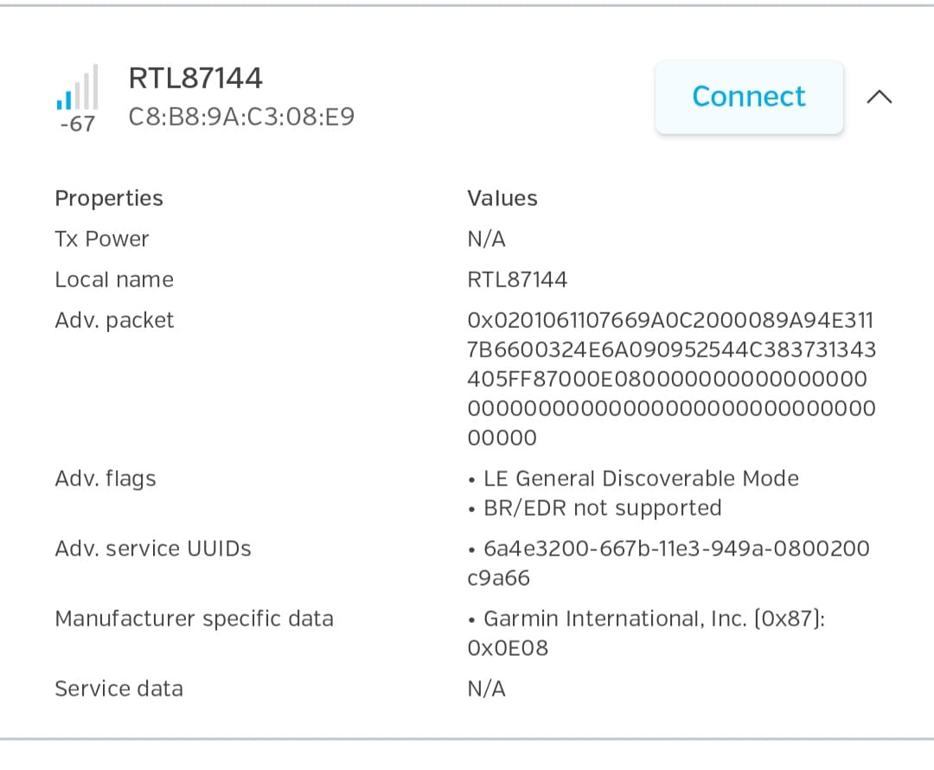Select the Tx Power property label

coord(102,239)
